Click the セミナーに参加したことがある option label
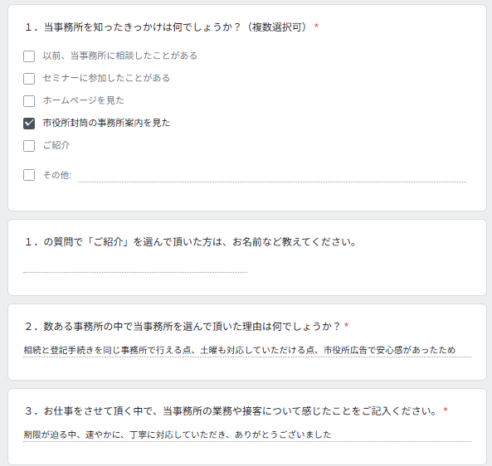Viewport: 492px width, 466px height. pos(106,78)
